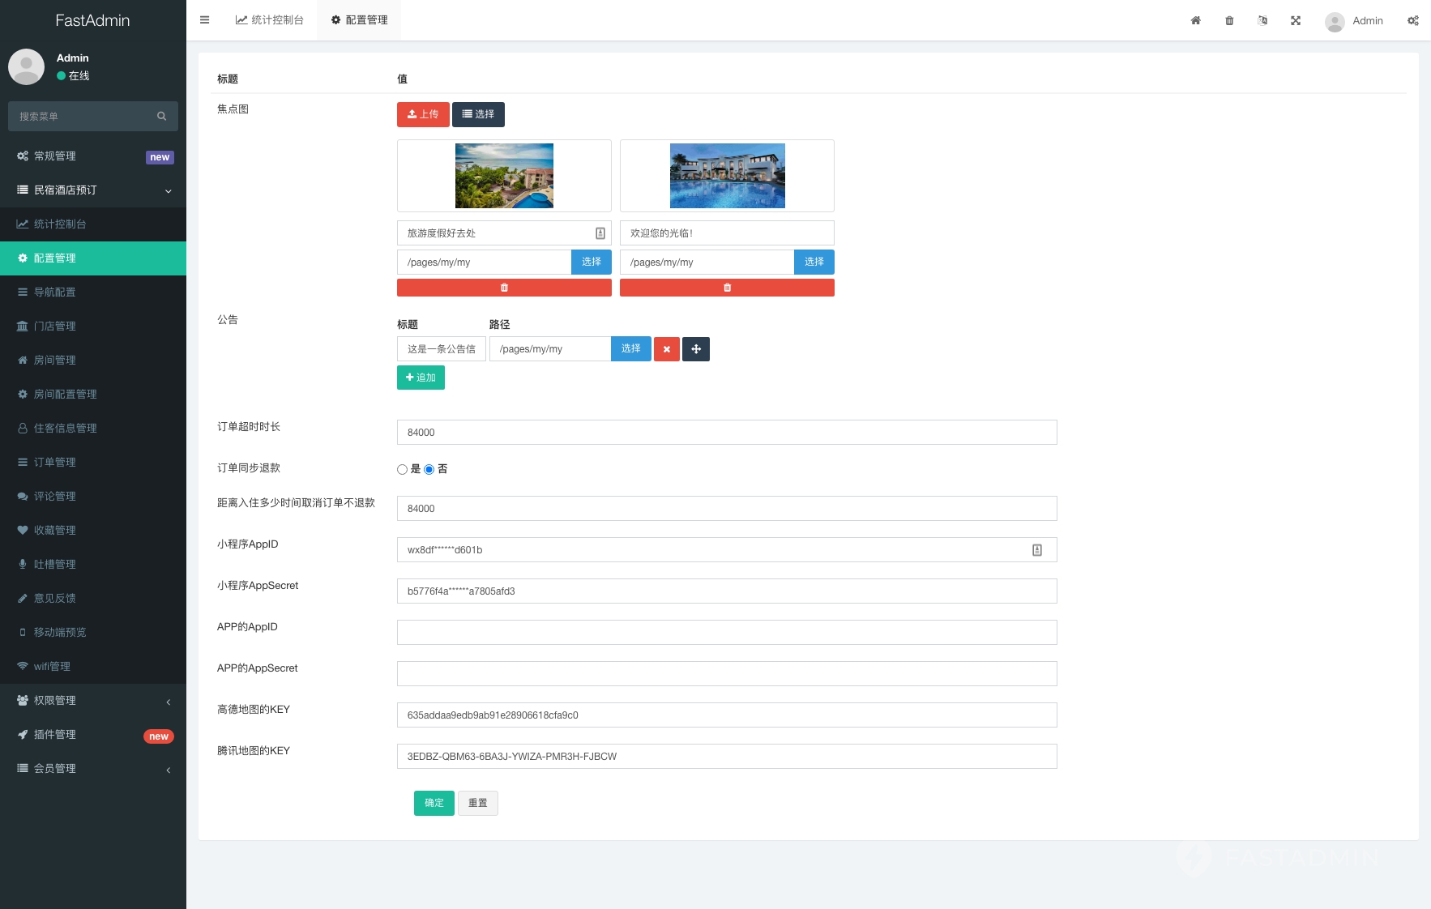Click the sidebar hamburger toggle icon

click(205, 20)
